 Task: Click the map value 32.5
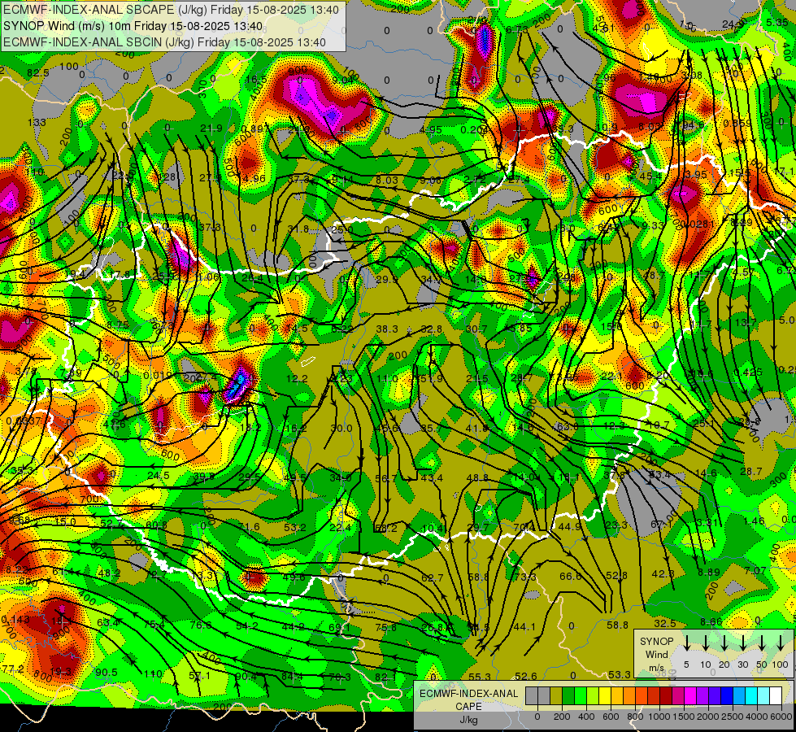coord(664,623)
